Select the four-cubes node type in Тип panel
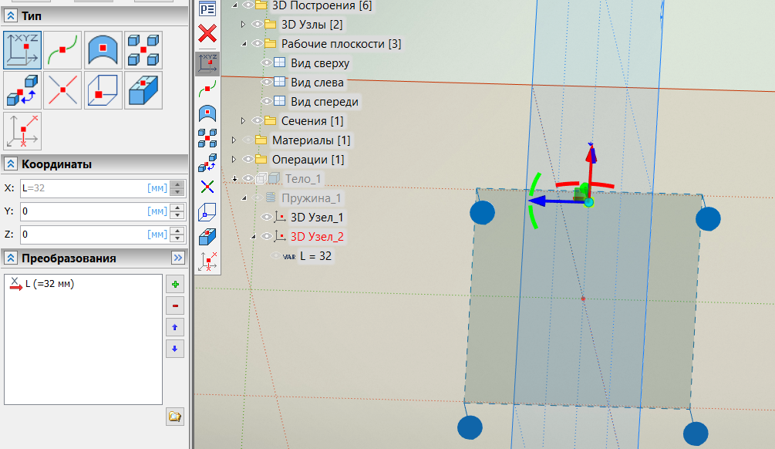The image size is (775, 449). 144,50
